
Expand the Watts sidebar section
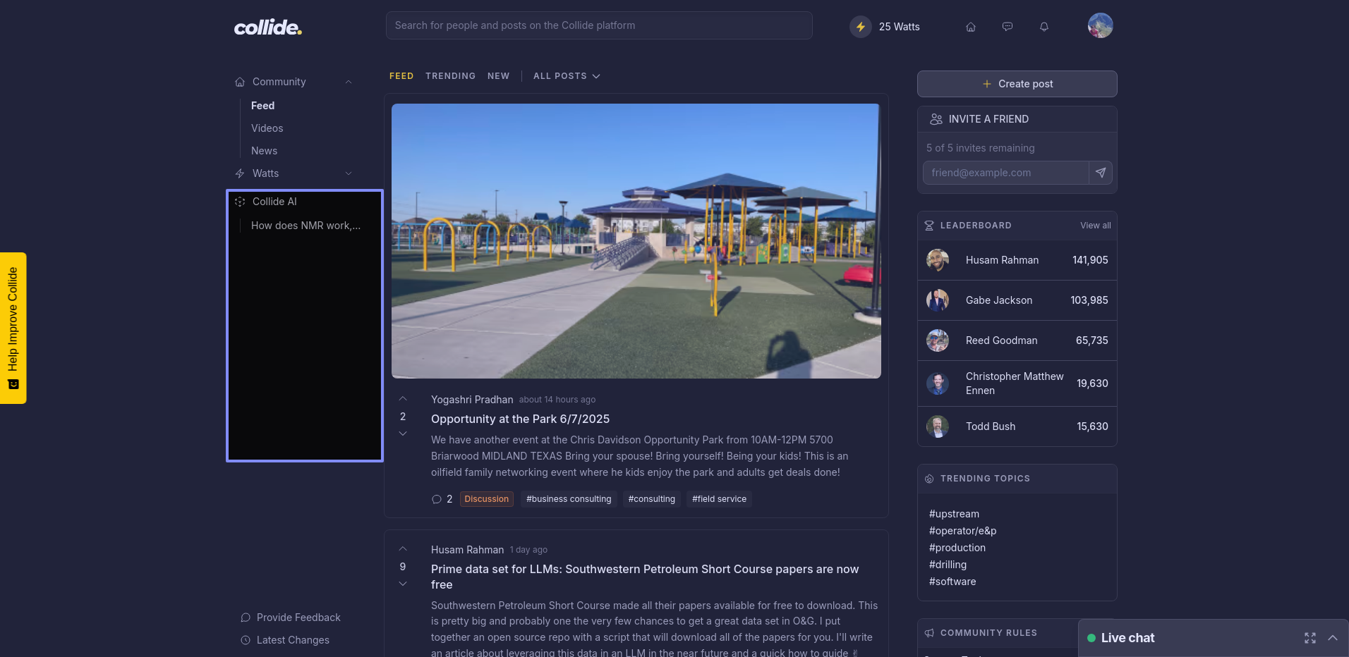click(349, 173)
